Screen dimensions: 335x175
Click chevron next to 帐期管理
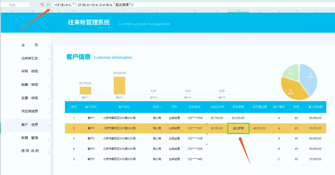point(49,139)
